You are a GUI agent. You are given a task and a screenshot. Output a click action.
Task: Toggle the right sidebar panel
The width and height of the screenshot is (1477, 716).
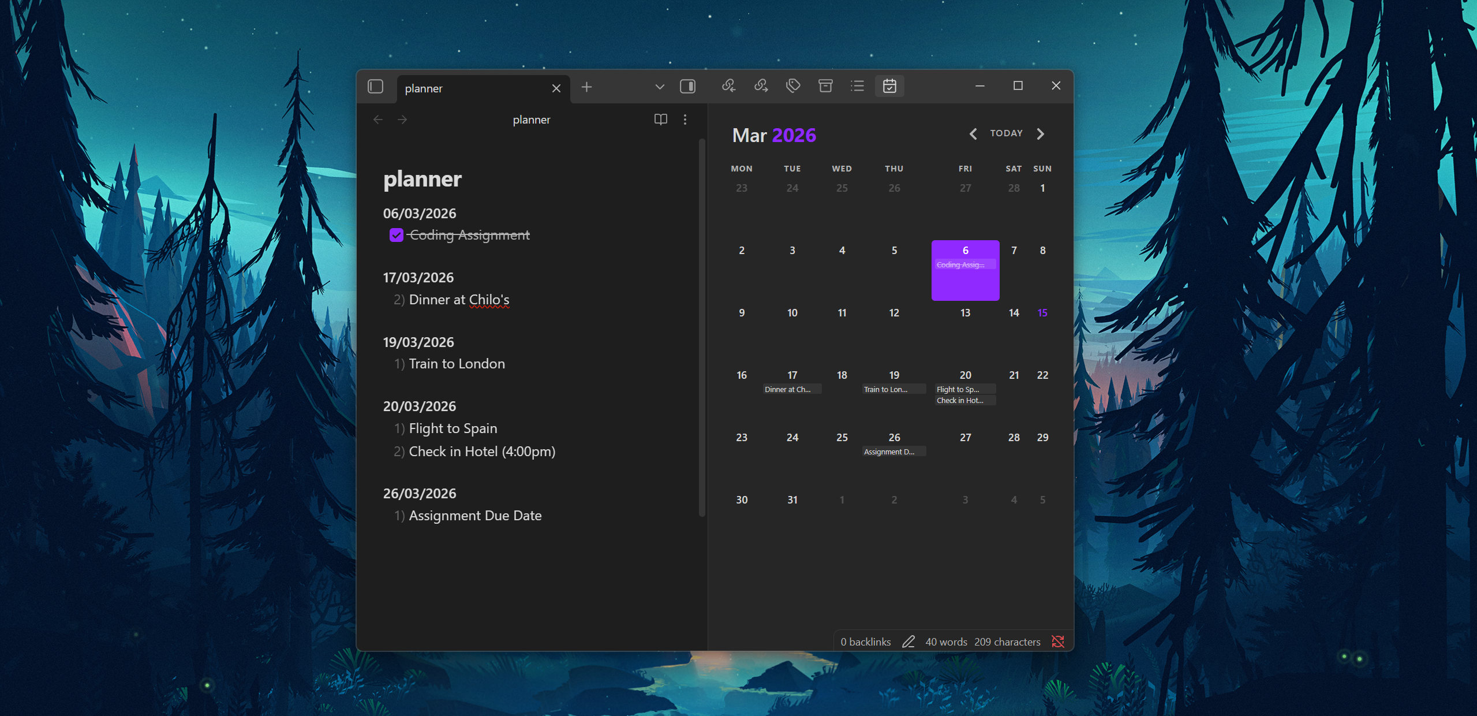(687, 87)
